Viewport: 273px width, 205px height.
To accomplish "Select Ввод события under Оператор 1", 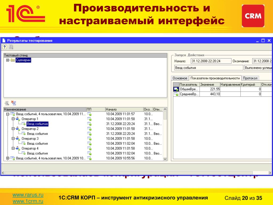I will point(37,124).
